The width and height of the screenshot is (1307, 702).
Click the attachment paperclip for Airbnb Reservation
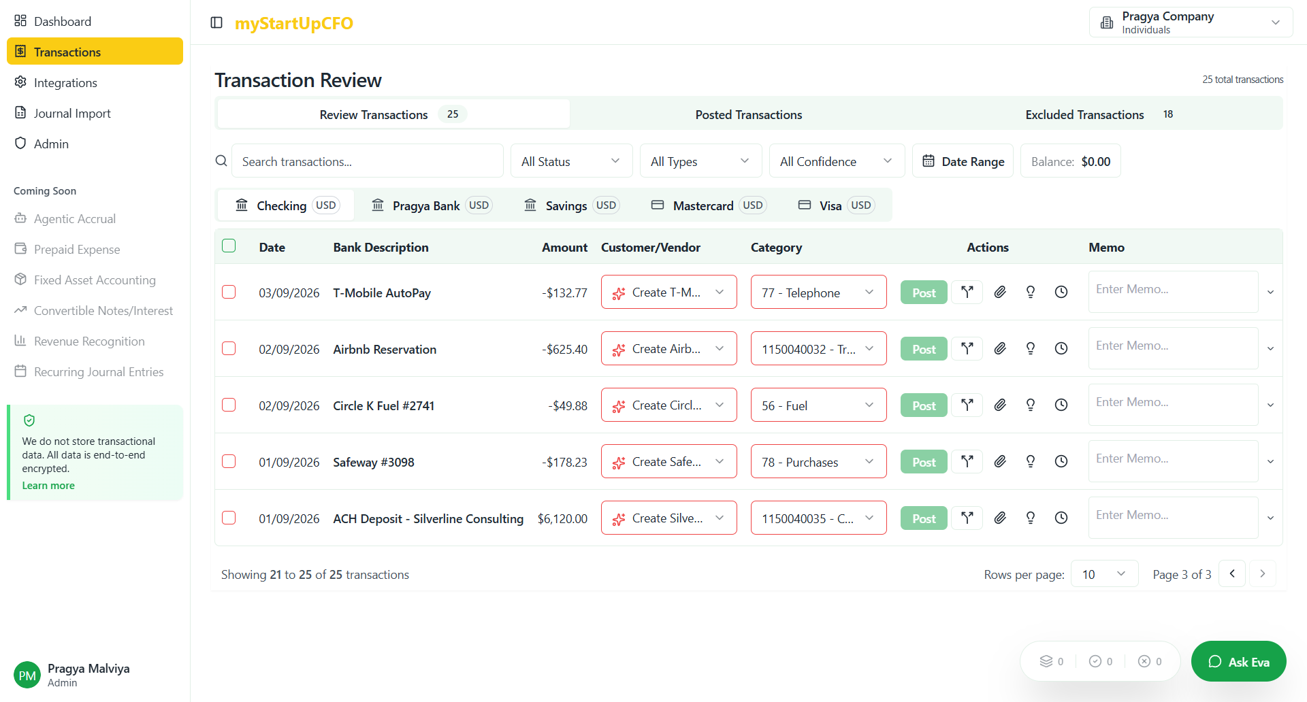point(999,349)
